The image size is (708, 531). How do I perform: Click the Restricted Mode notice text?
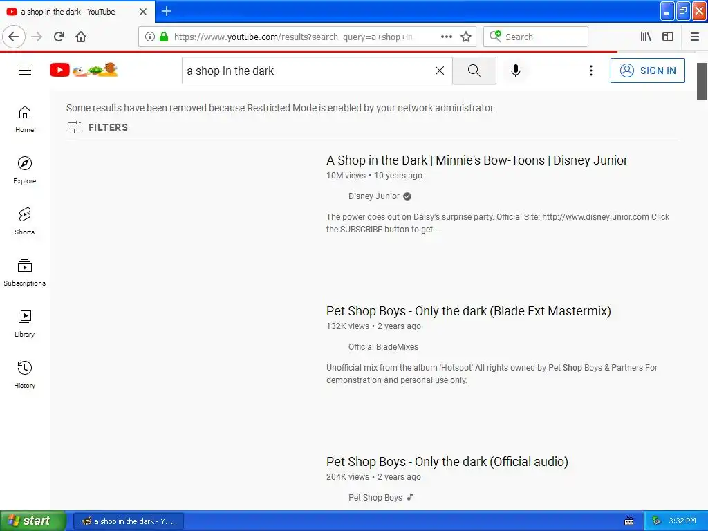click(x=281, y=108)
